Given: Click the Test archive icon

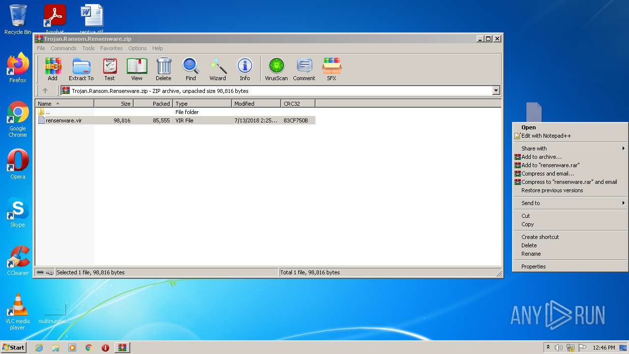Looking at the screenshot, I should pyautogui.click(x=110, y=69).
